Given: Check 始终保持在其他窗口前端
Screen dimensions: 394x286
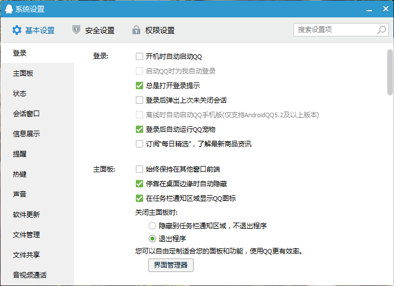Looking at the screenshot, I should point(140,169).
